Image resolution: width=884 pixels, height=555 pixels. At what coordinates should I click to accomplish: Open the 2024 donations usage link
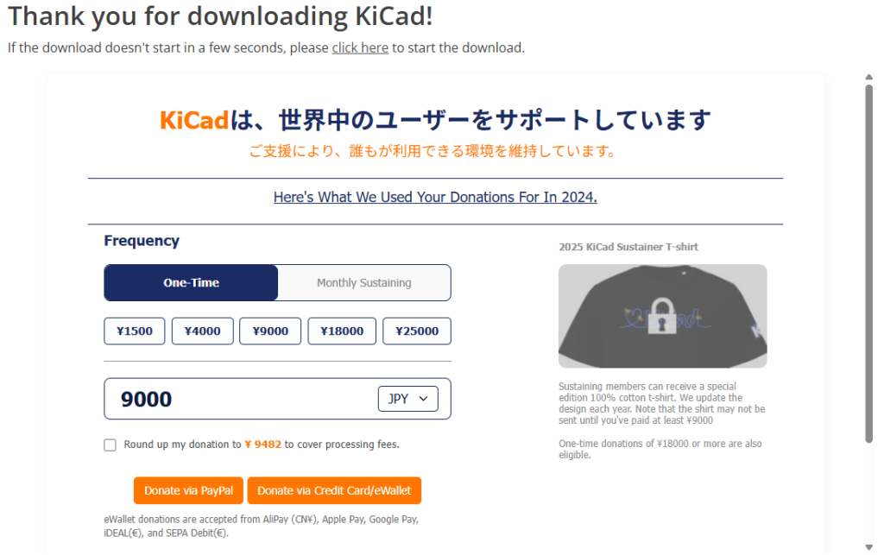435,197
